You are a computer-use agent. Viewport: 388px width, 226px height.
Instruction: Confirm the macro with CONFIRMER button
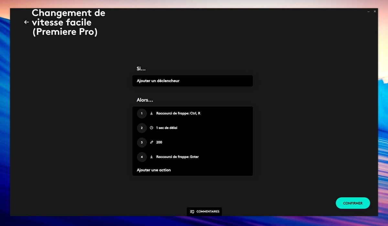click(x=353, y=203)
